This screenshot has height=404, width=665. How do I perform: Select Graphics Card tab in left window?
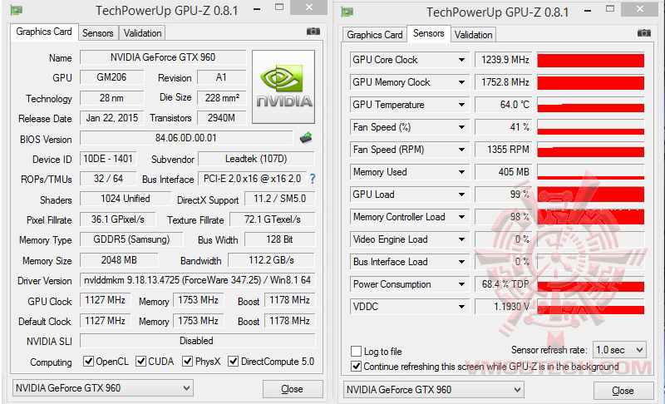tap(44, 32)
